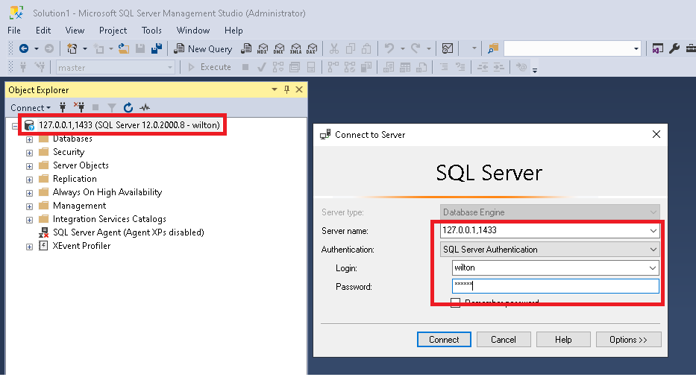Click the Cancel button
This screenshot has height=377, width=696.
point(504,340)
